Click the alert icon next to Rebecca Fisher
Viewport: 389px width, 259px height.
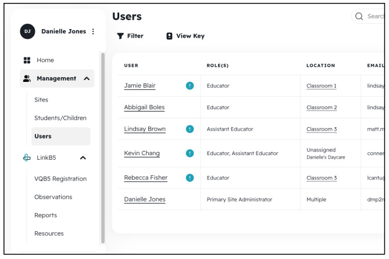[190, 178]
